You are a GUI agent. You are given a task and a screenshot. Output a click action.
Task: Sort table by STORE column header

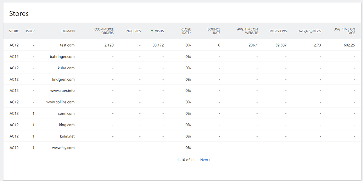point(14,31)
